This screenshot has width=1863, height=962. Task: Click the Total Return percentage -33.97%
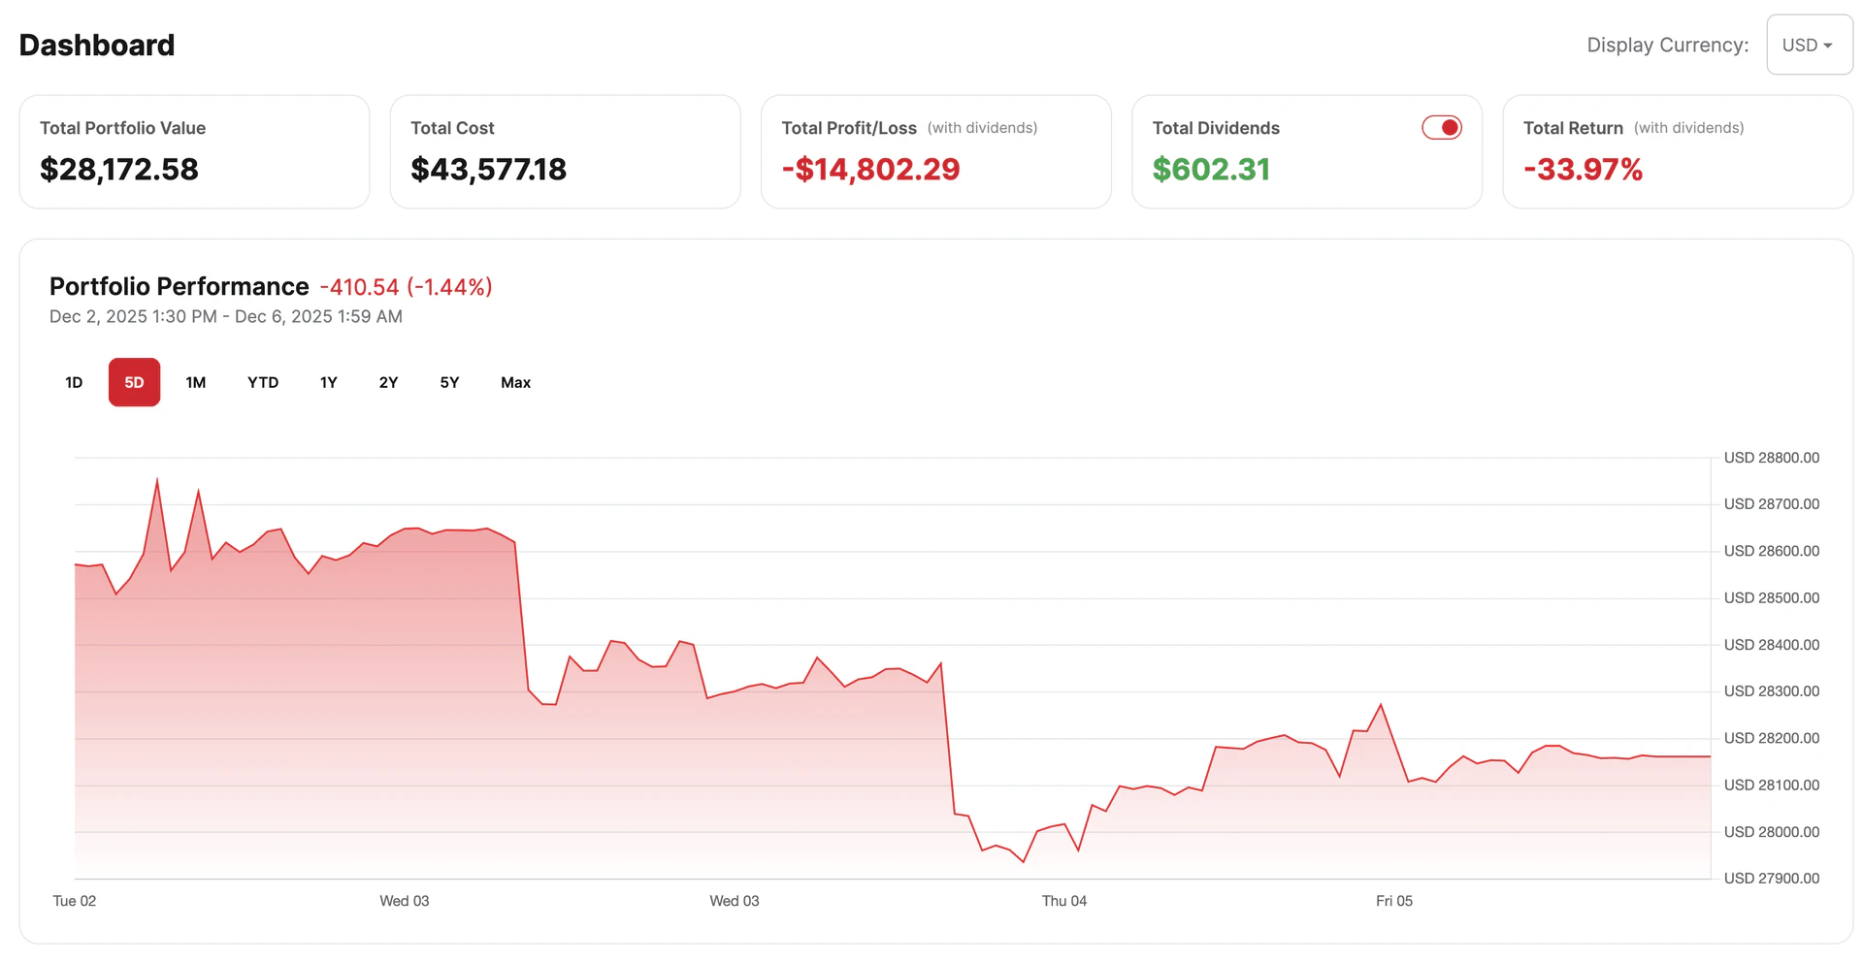point(1583,170)
